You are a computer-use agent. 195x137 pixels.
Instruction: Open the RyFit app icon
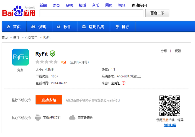[x=20, y=57]
